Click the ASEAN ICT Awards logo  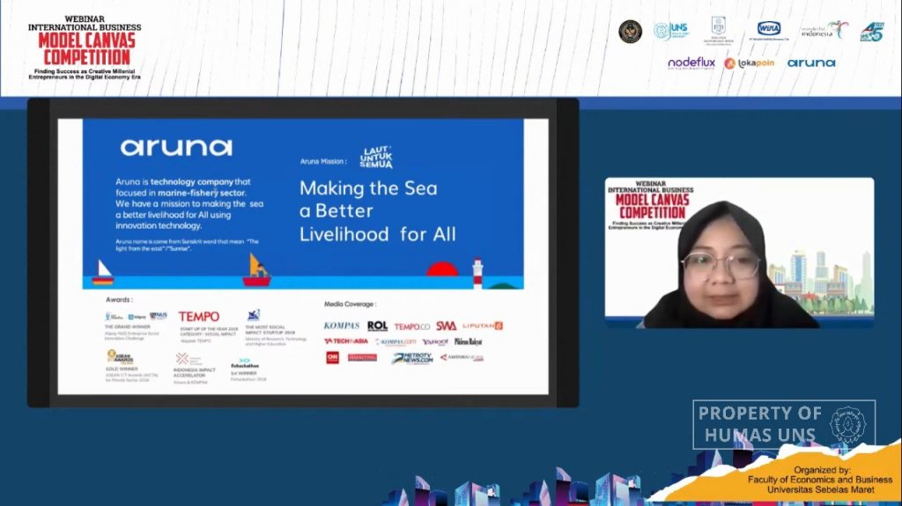120,357
